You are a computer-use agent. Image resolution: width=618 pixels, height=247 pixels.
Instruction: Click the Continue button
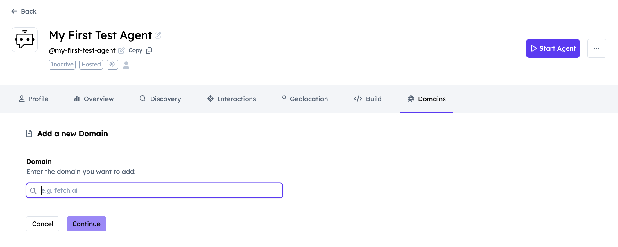tap(86, 224)
